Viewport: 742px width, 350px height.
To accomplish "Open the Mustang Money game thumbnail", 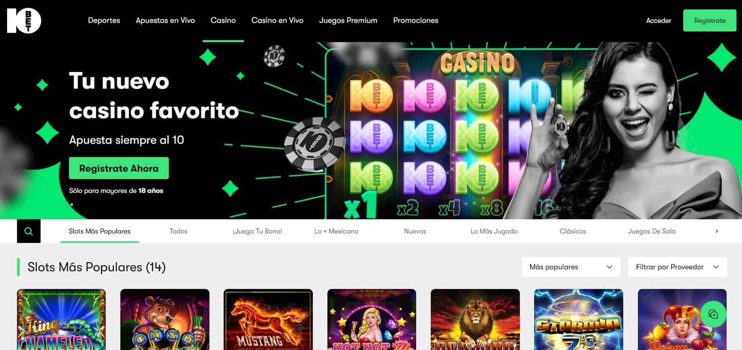I will (x=268, y=319).
